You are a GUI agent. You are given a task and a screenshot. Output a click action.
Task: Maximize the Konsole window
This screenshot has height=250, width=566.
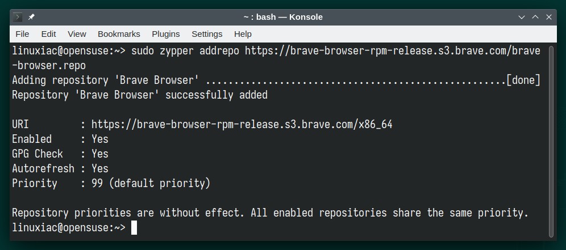pyautogui.click(x=535, y=17)
